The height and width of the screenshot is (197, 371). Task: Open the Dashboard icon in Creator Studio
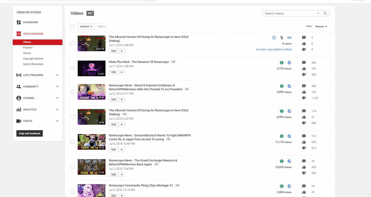coord(19,22)
